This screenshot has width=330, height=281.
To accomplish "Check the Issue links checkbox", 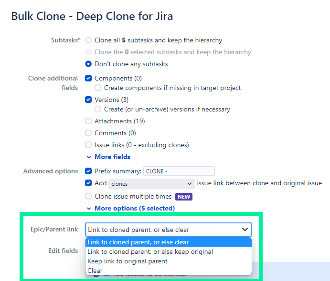I will [88, 145].
